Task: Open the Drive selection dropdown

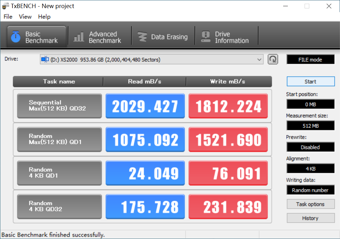Action: tap(260, 59)
